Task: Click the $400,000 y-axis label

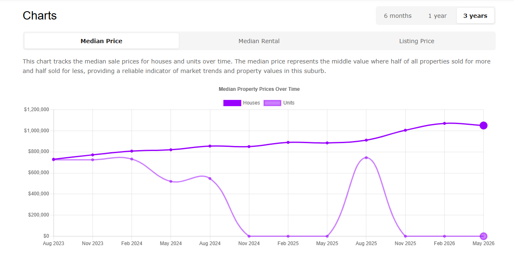Action: (x=39, y=194)
